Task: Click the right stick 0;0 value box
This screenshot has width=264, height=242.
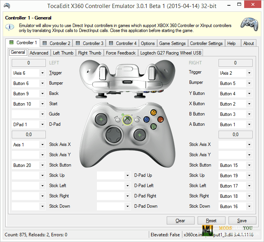Action: point(235,135)
